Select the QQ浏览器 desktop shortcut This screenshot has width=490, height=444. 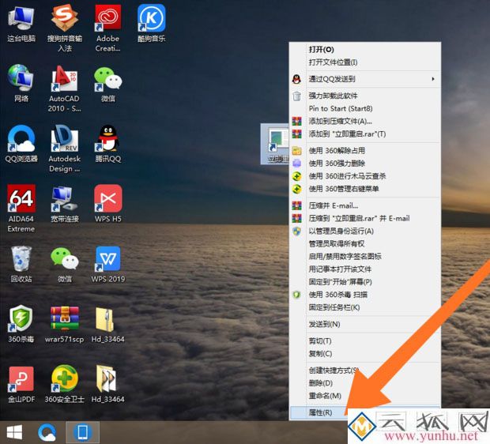(x=21, y=144)
